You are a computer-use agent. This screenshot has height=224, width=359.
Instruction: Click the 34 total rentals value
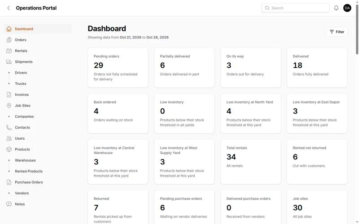(x=231, y=157)
